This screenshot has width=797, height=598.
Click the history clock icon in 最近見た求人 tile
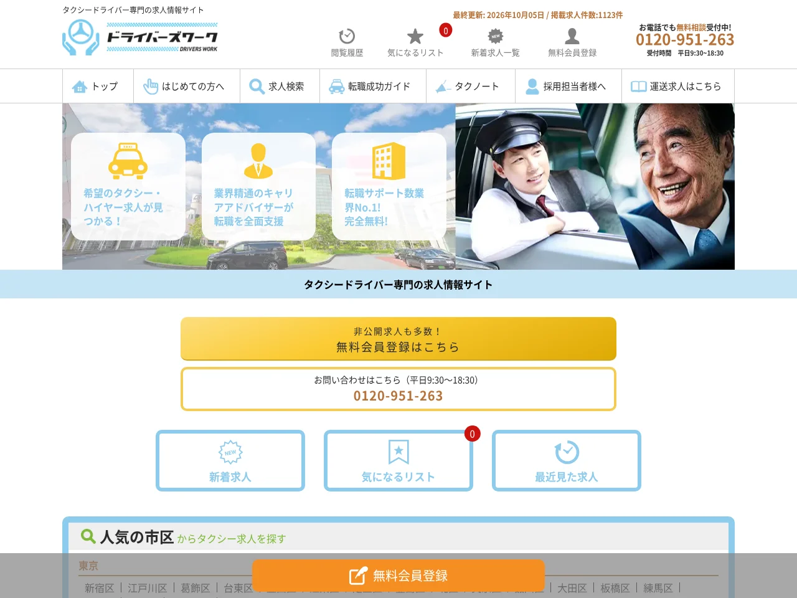point(567,452)
